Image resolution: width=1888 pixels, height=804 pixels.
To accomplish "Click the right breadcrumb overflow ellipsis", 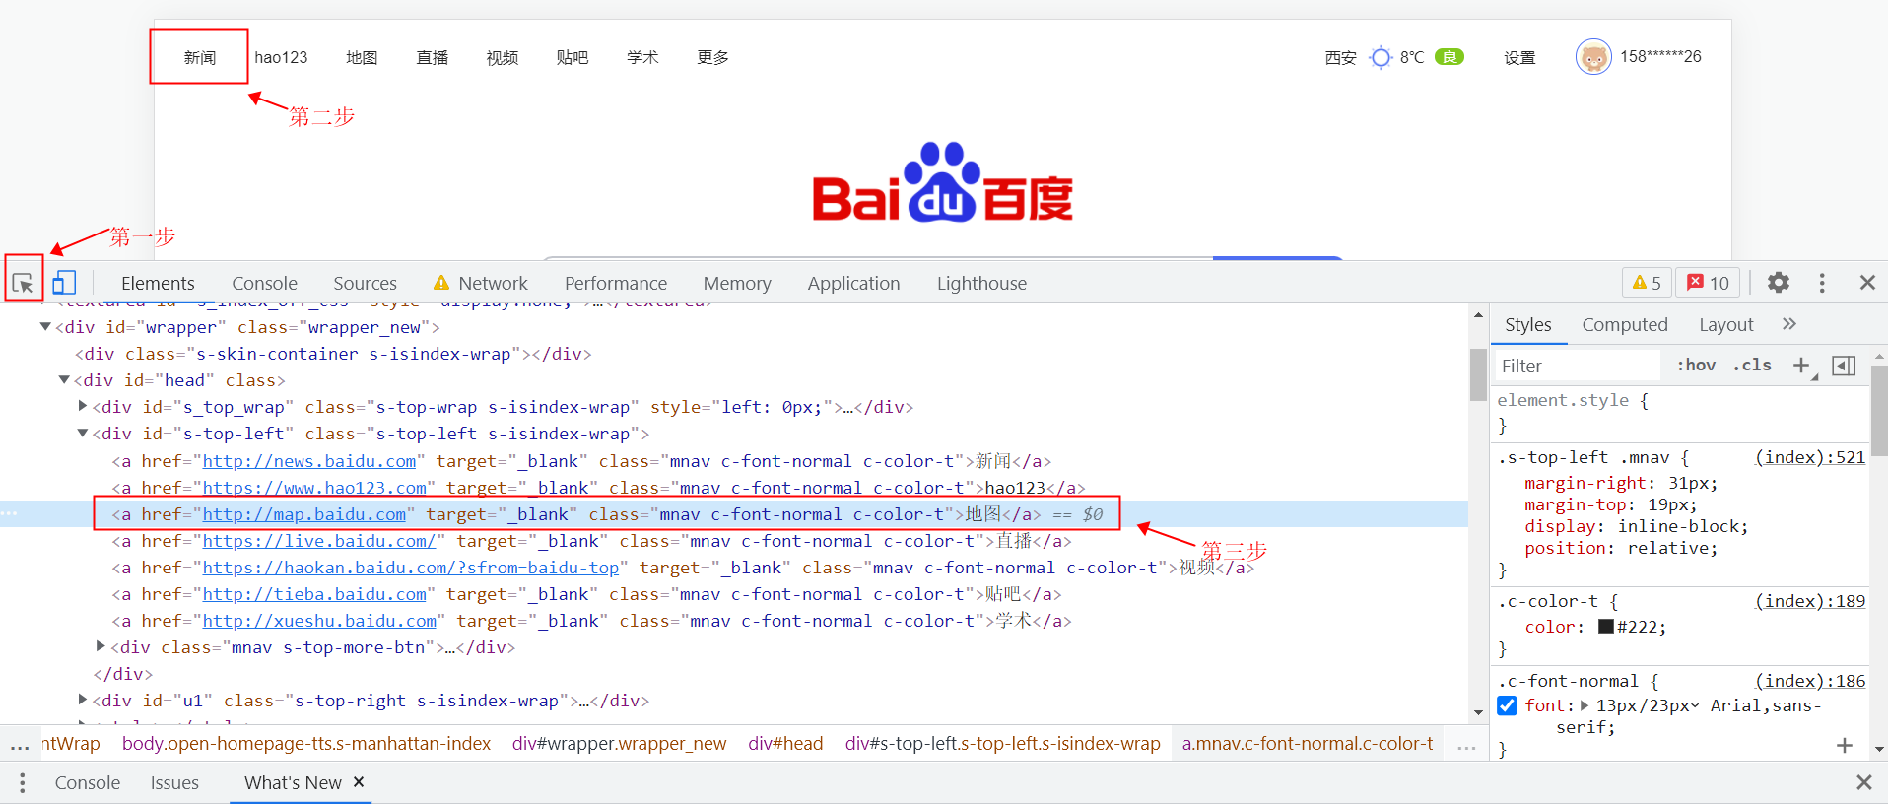I will point(1466,745).
